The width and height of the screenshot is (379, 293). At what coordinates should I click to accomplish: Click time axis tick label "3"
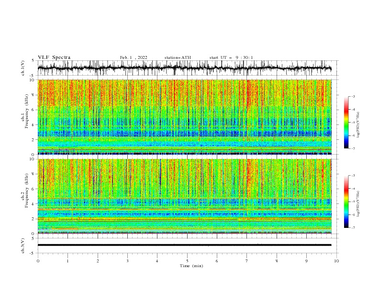(128, 261)
